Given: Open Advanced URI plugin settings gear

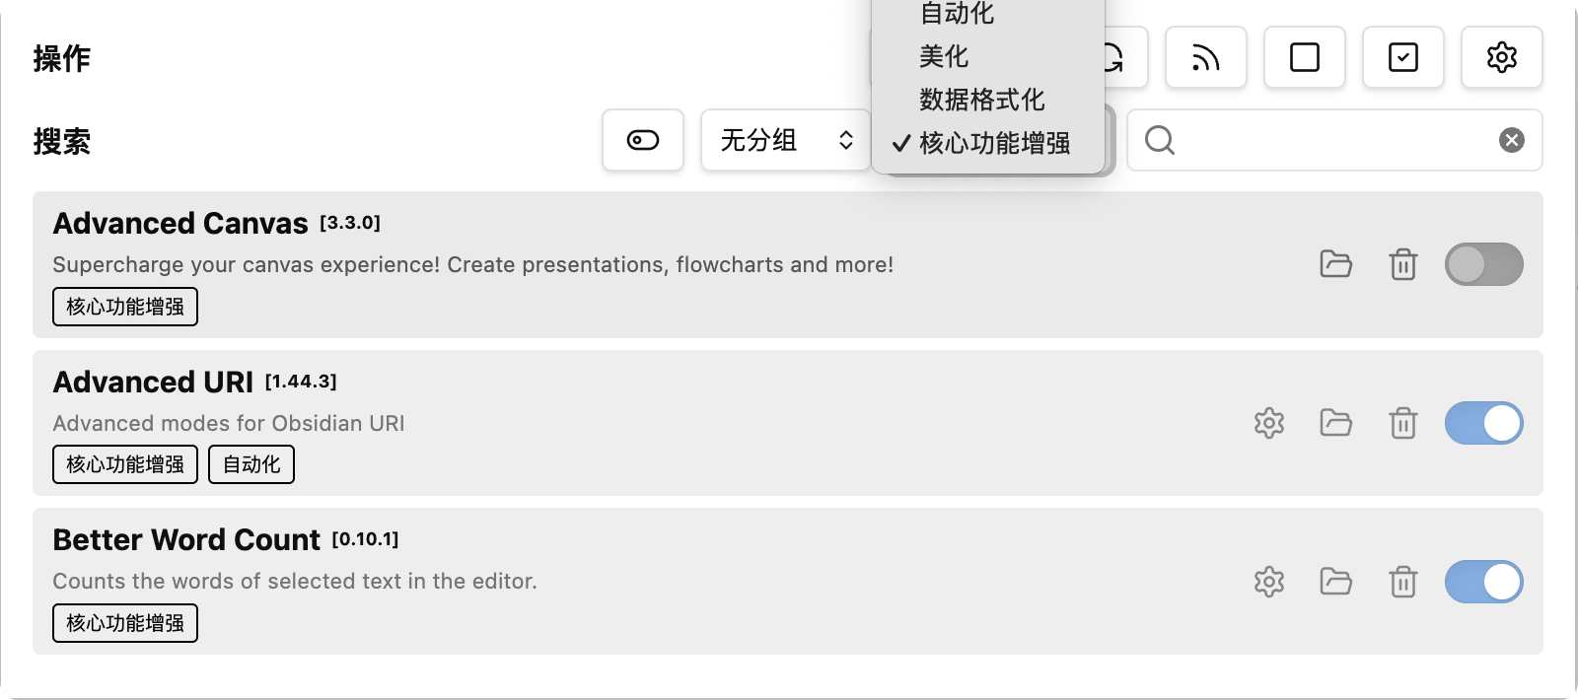Looking at the screenshot, I should [x=1269, y=423].
